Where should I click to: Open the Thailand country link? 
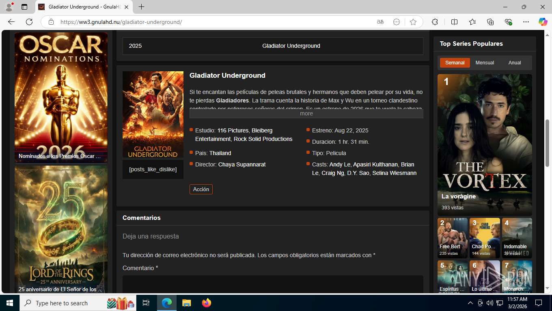[x=220, y=153]
